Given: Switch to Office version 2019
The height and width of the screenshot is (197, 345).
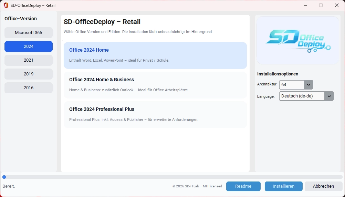Looking at the screenshot, I should click(x=29, y=74).
